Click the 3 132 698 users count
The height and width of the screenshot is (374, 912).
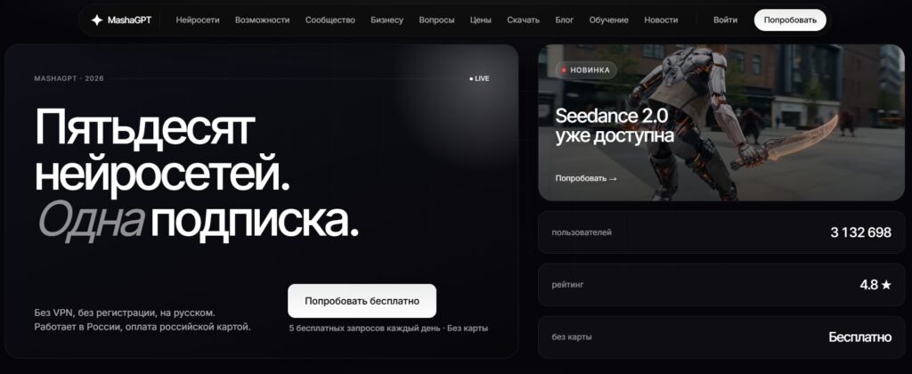pyautogui.click(x=861, y=232)
